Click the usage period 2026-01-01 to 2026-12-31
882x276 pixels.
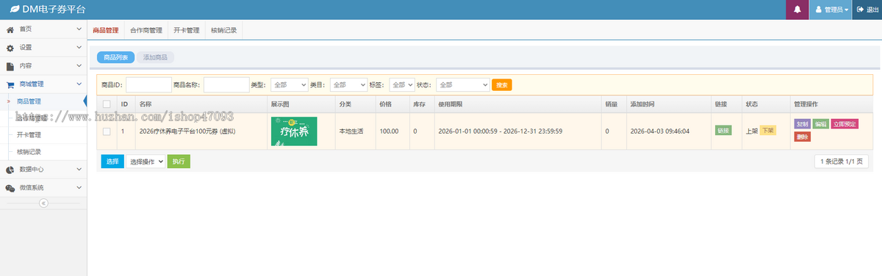(x=501, y=131)
